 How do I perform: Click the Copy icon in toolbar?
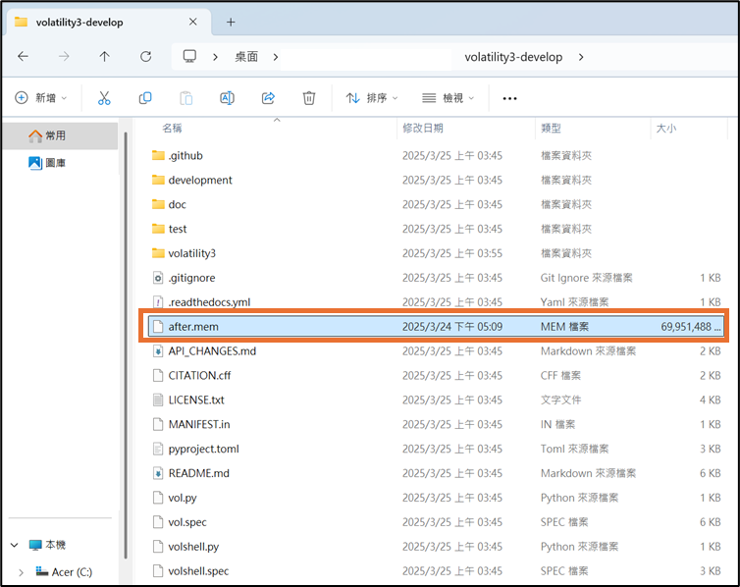coord(145,98)
